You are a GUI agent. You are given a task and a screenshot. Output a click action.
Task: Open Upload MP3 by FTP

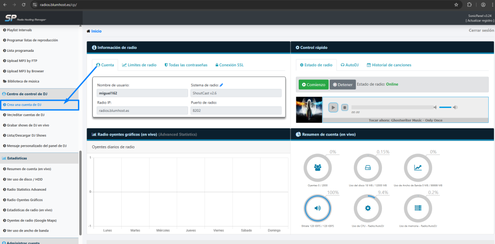click(x=22, y=61)
